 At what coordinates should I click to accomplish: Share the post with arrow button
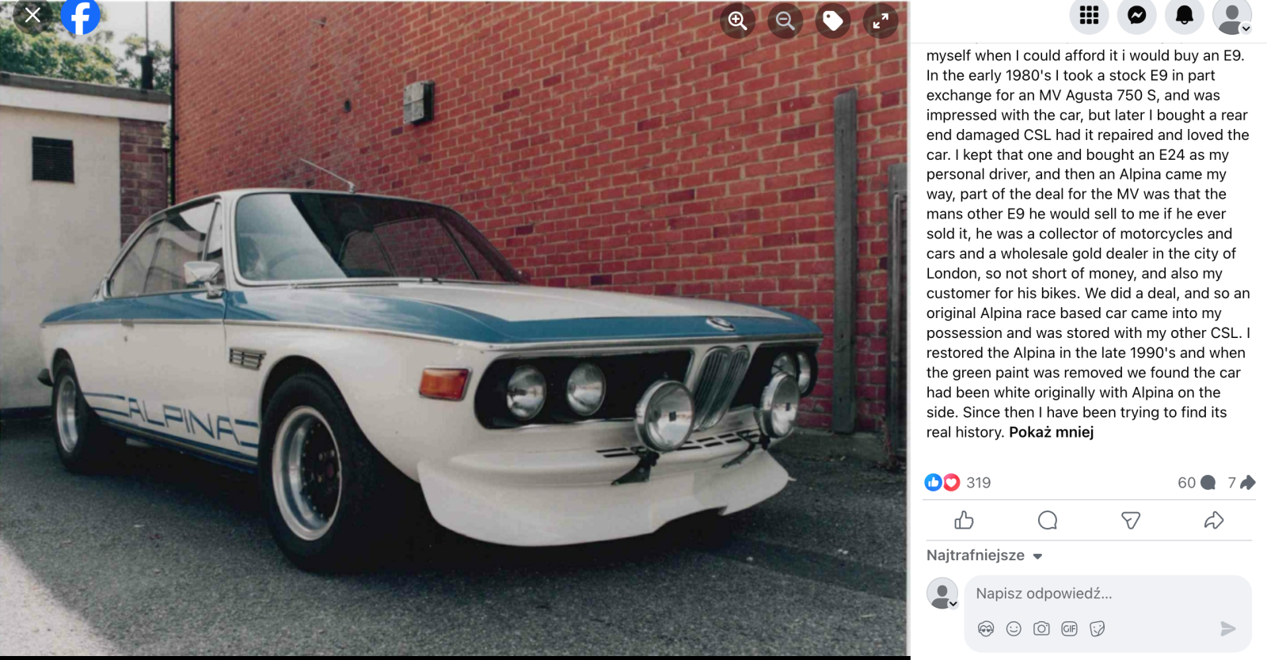pos(1214,520)
